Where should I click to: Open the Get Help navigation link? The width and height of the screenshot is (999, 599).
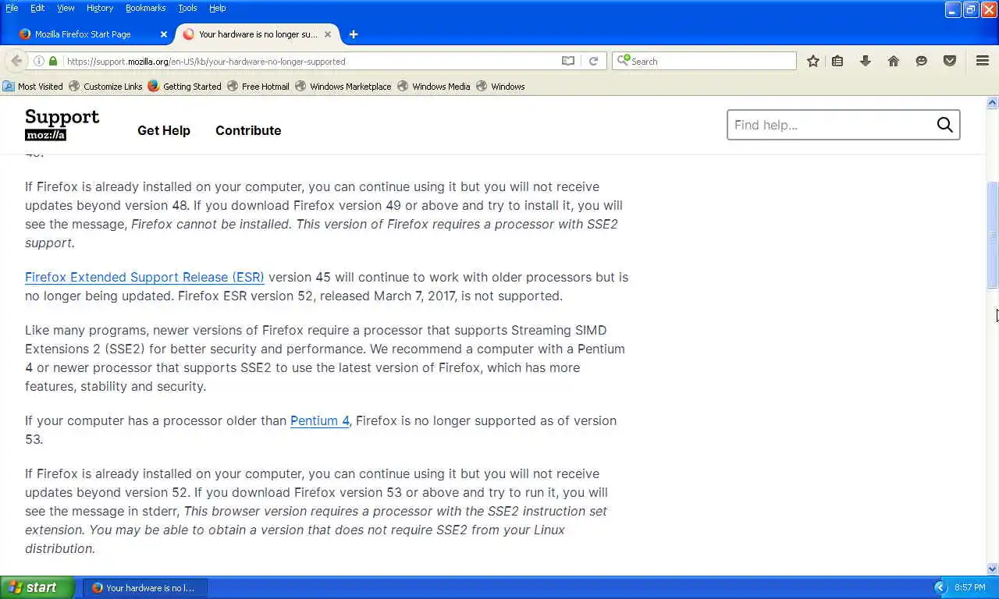pos(164,130)
